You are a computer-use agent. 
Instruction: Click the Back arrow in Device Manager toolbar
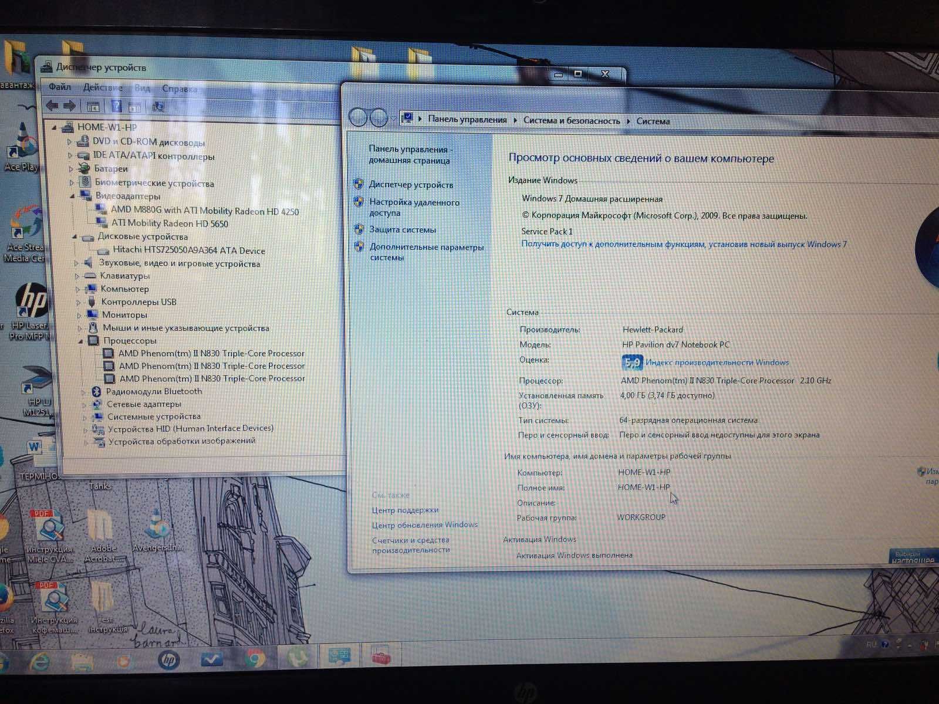coord(53,106)
